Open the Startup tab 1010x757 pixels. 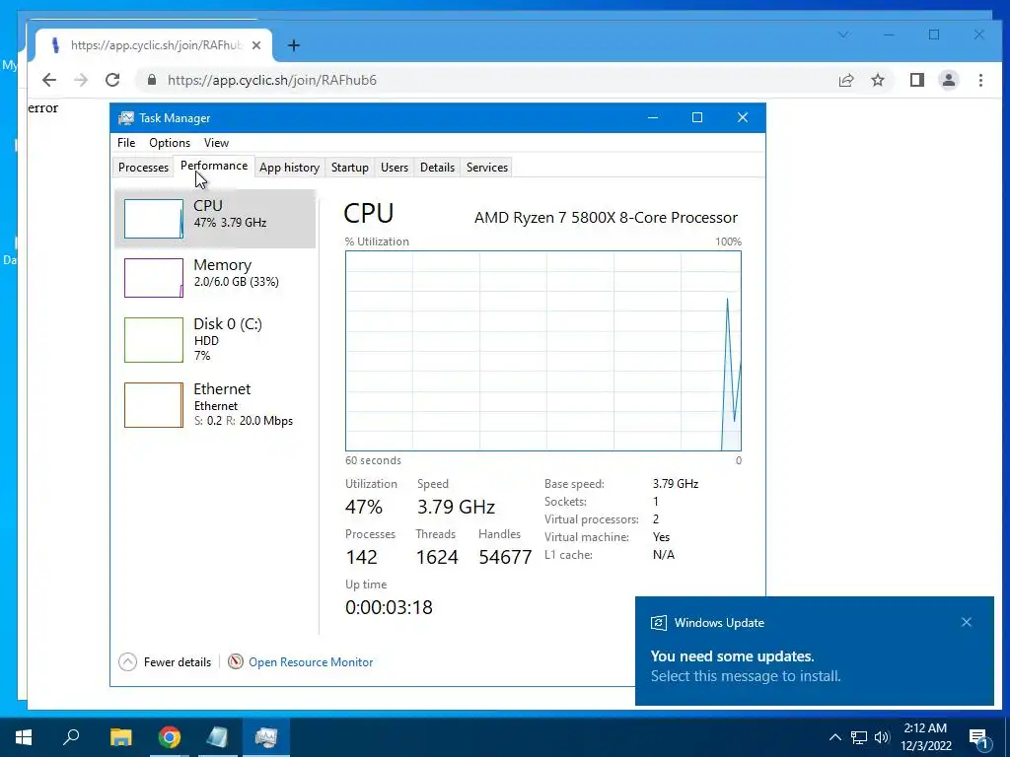click(x=350, y=168)
